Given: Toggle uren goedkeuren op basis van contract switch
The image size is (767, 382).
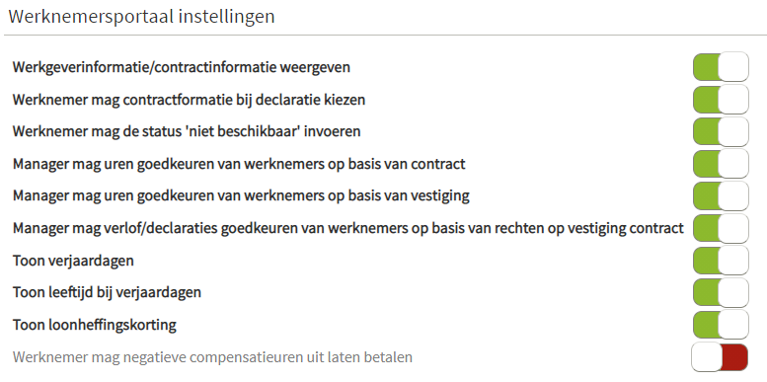Looking at the screenshot, I should click(x=721, y=164).
